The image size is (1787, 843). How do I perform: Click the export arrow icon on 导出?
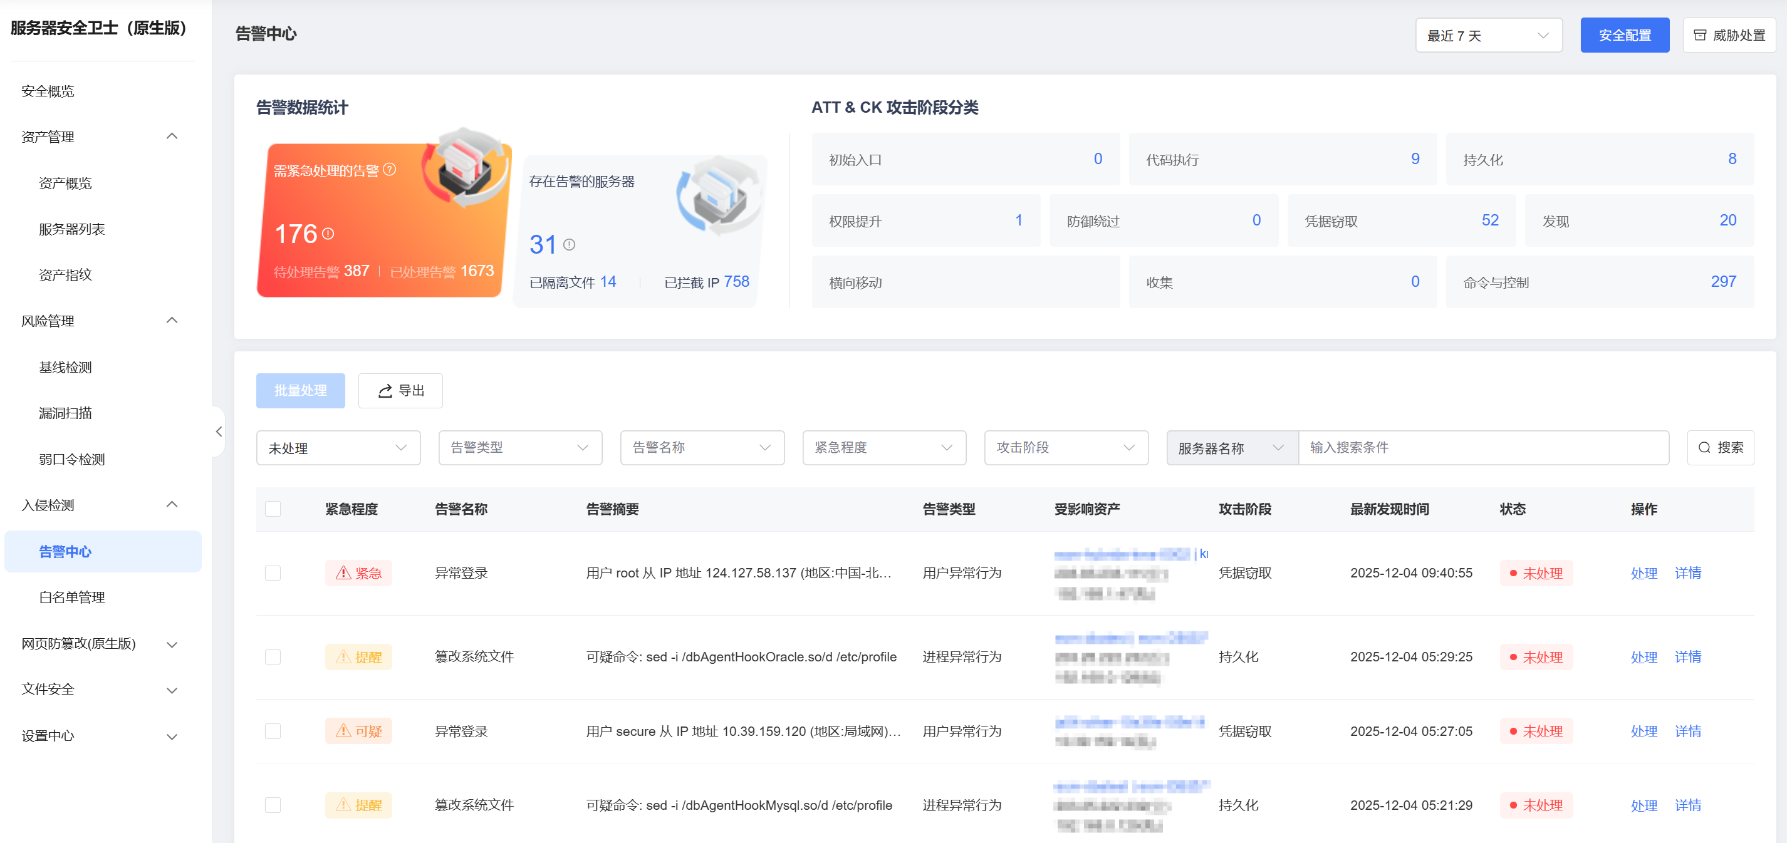(x=385, y=391)
